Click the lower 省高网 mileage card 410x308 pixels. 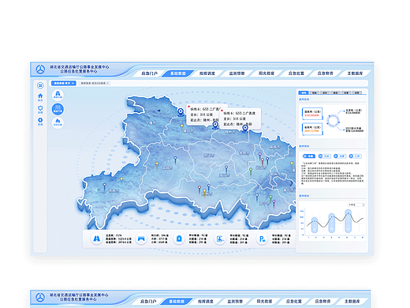(x=312, y=129)
